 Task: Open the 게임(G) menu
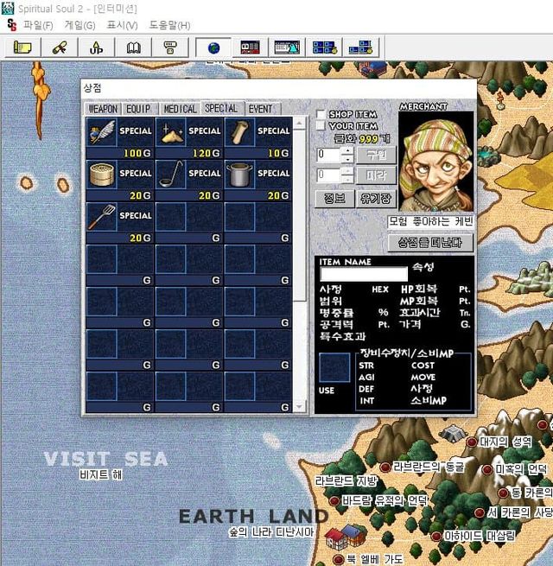[79, 25]
